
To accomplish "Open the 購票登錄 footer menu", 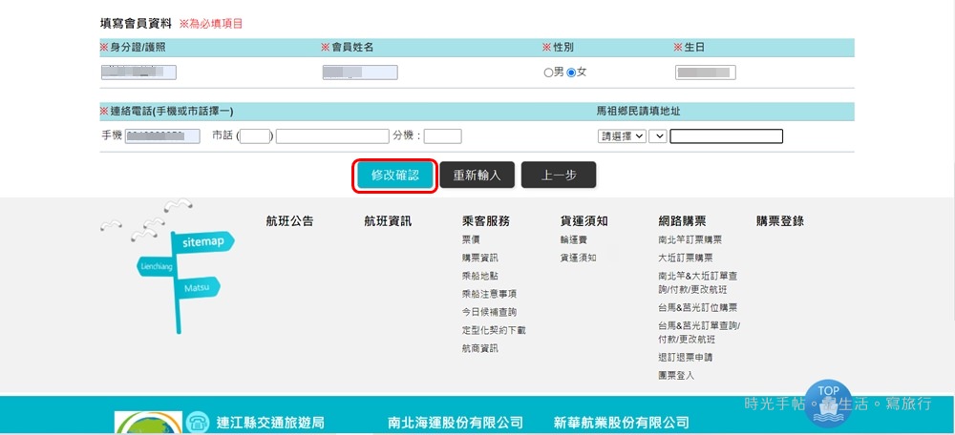I will [780, 221].
